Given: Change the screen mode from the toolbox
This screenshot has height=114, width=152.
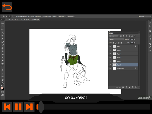Looking at the screenshot, I should click(2, 95).
